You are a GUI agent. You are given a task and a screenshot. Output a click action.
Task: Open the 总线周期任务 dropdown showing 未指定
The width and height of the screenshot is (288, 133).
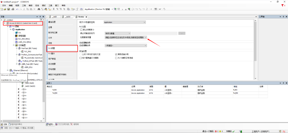pyautogui.click(x=125, y=45)
